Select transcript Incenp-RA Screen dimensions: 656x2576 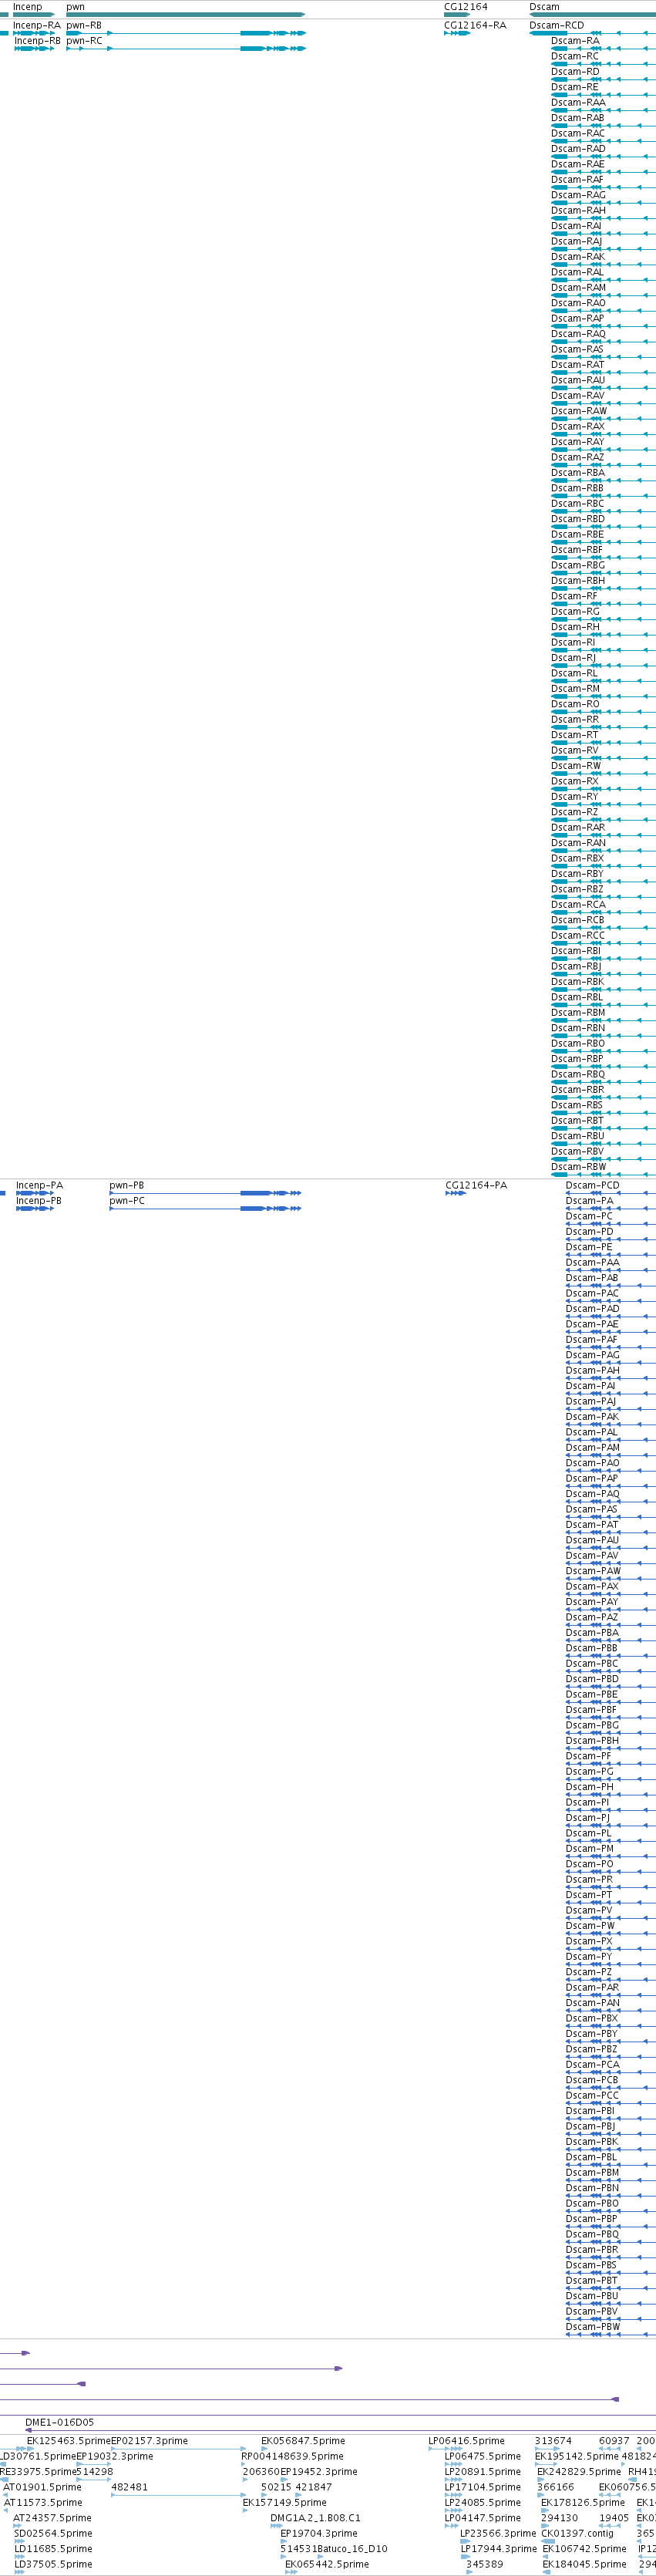(x=36, y=25)
